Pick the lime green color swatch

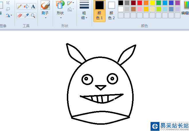pos(159,9)
